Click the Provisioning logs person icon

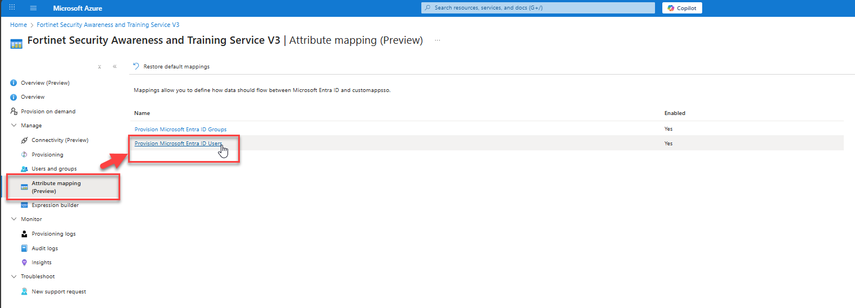tap(24, 234)
